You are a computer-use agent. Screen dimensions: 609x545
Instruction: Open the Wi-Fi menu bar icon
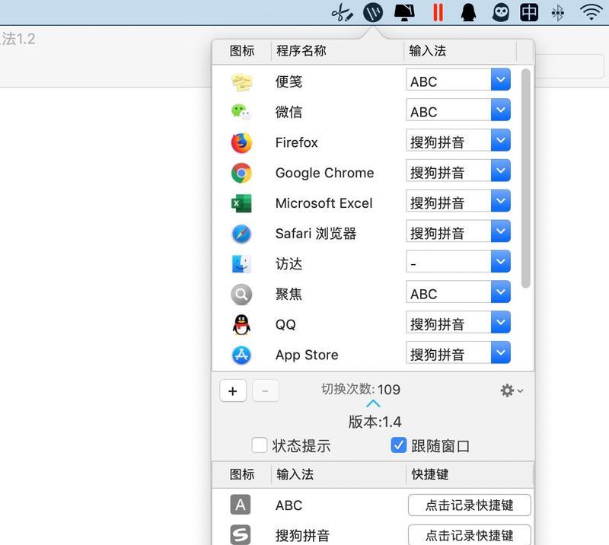[591, 12]
